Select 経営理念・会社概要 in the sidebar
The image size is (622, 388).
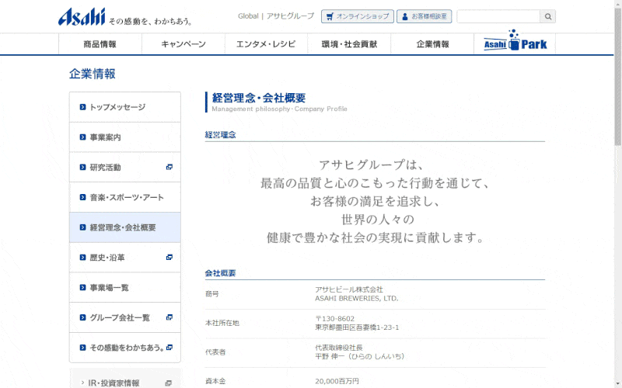point(125,227)
